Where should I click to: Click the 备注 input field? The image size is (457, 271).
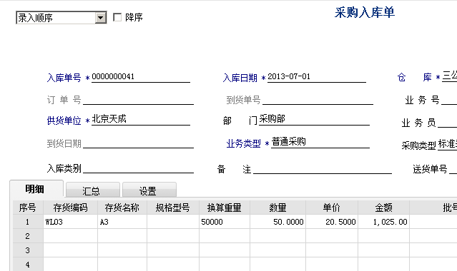323,169
